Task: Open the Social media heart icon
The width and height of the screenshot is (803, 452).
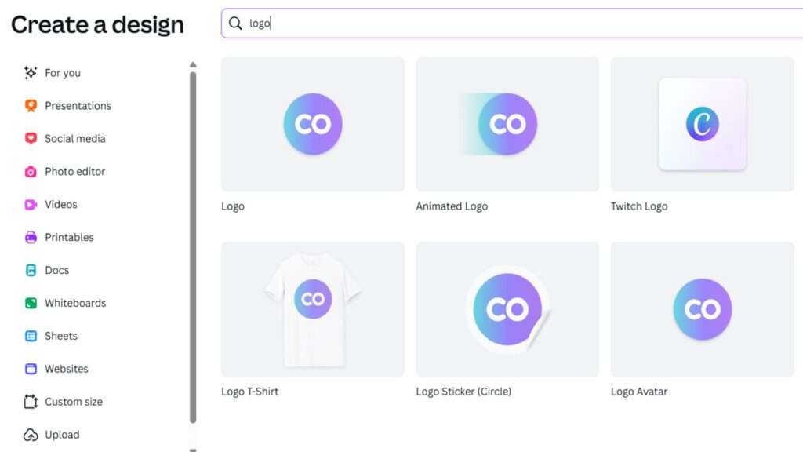Action: [31, 139]
